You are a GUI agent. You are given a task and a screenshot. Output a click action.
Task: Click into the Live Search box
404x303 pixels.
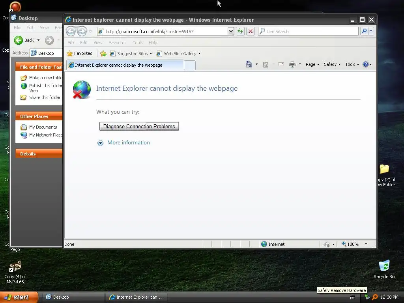click(x=308, y=31)
